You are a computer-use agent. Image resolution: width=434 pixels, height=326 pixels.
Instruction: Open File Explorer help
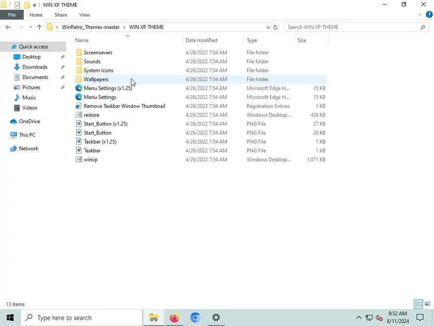(429, 15)
